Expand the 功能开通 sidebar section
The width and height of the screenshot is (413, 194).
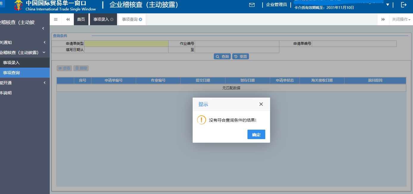tap(44, 82)
